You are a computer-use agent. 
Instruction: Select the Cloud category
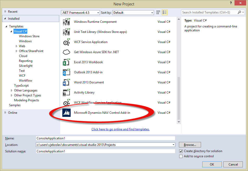point(23,56)
